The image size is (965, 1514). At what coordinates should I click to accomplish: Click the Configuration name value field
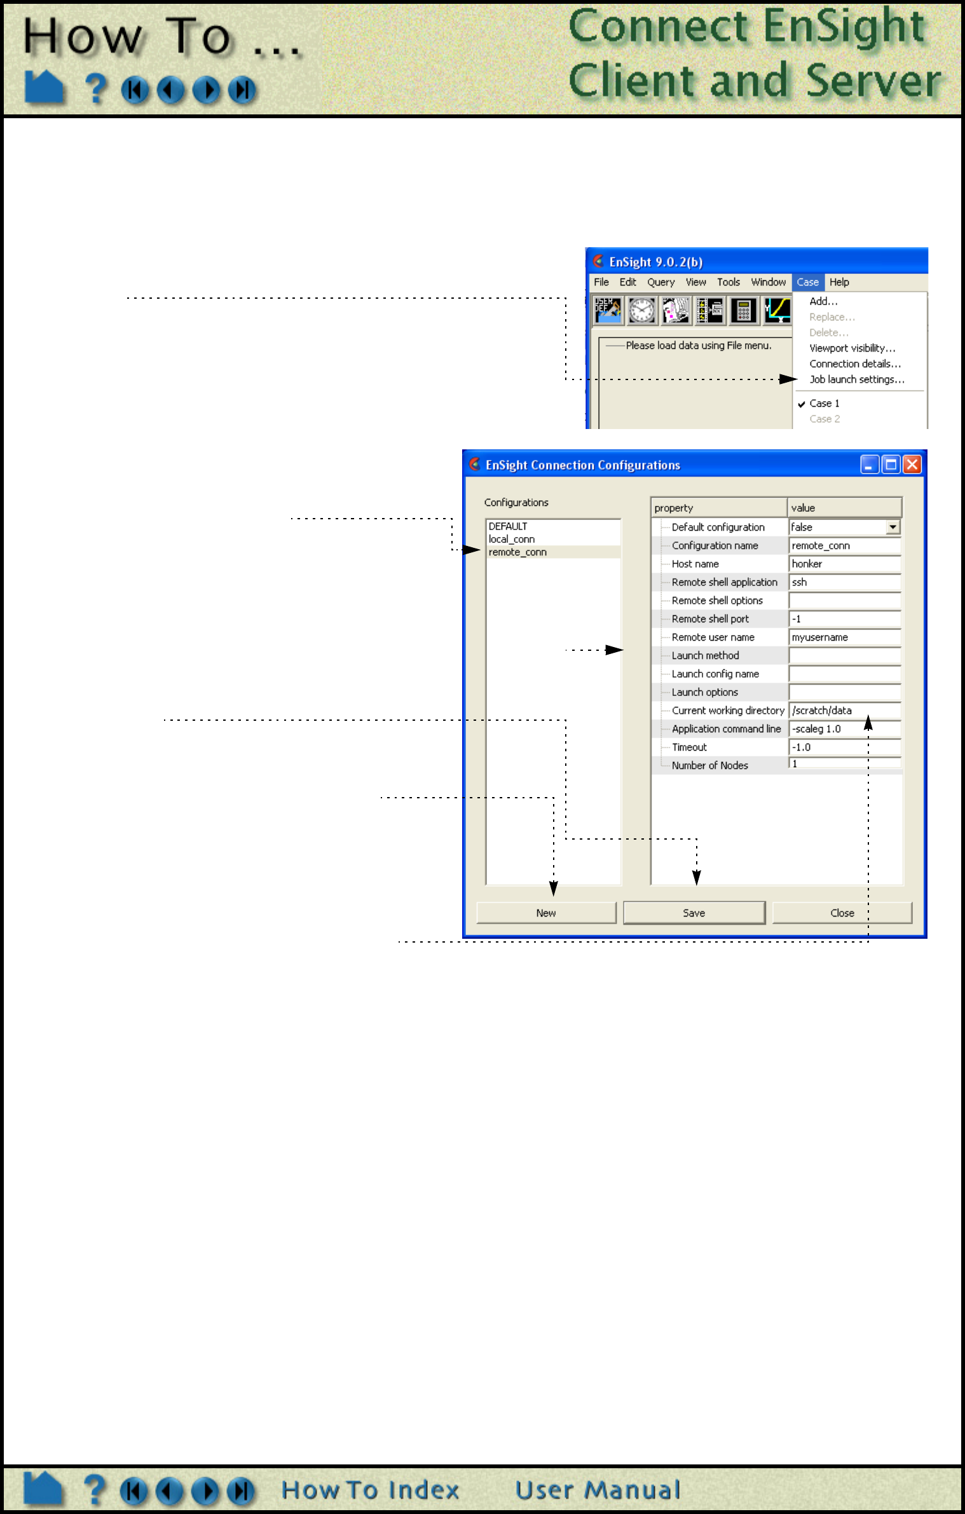coord(845,545)
